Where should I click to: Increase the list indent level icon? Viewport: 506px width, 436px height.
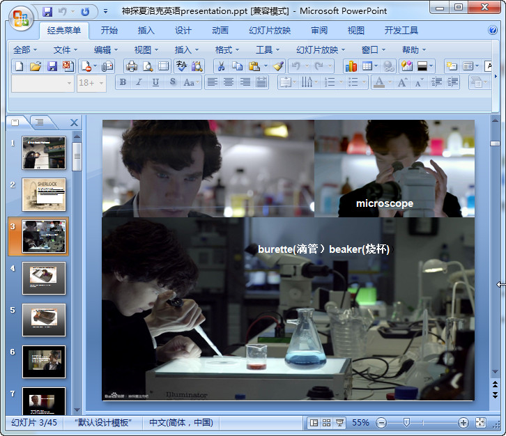[x=452, y=83]
